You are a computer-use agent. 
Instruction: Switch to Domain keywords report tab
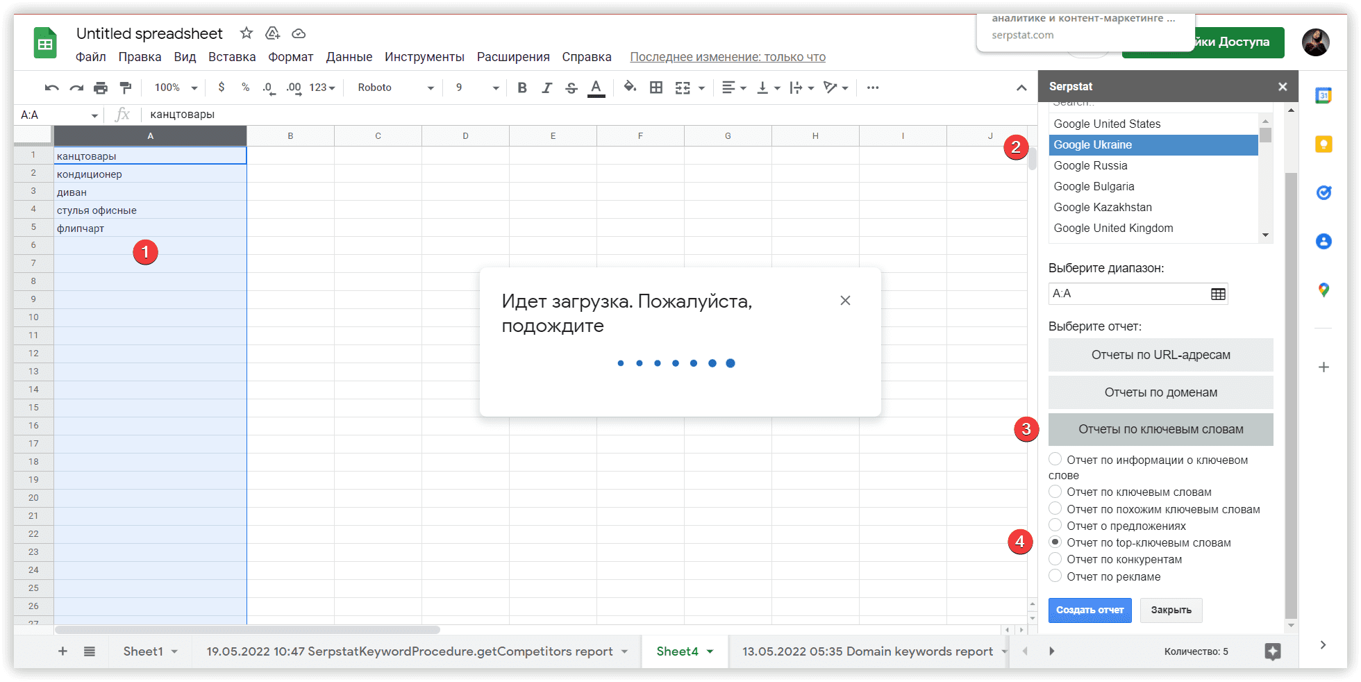click(867, 651)
